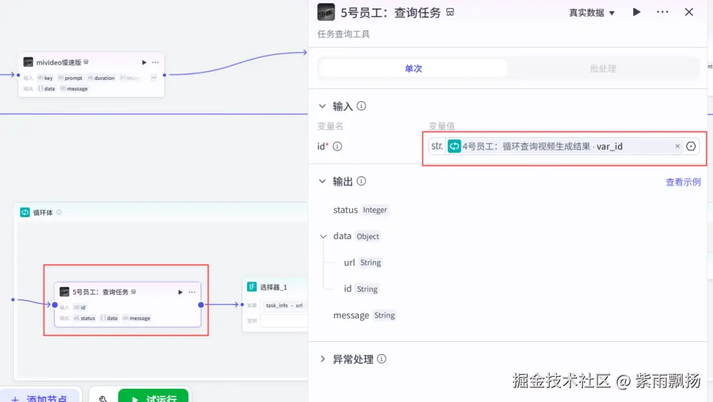Click 添加节点 button
The image size is (713, 402).
pyautogui.click(x=40, y=395)
